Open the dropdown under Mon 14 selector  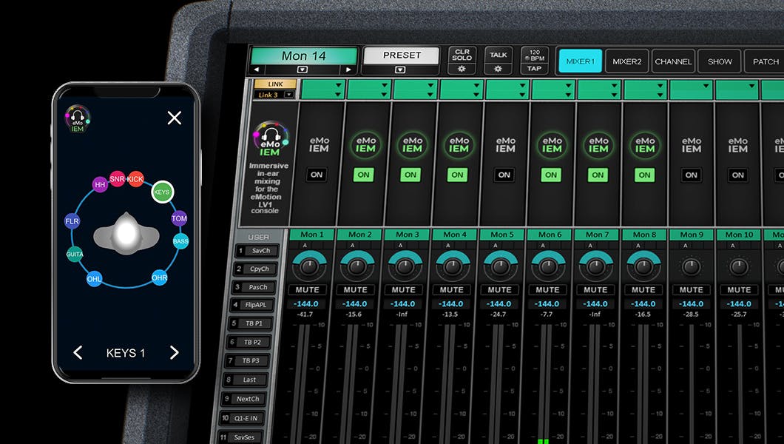pyautogui.click(x=302, y=70)
